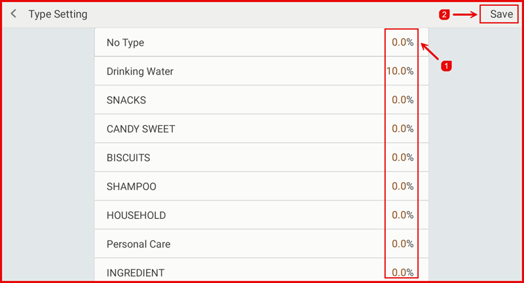Edit the Personal Care percentage value
Screen dimensions: 524x283
(x=402, y=244)
